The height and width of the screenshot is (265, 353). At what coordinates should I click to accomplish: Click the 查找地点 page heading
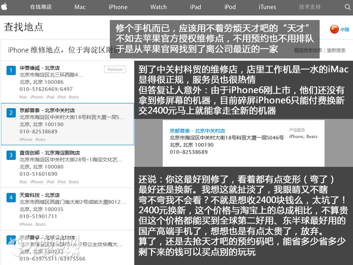coord(24,27)
